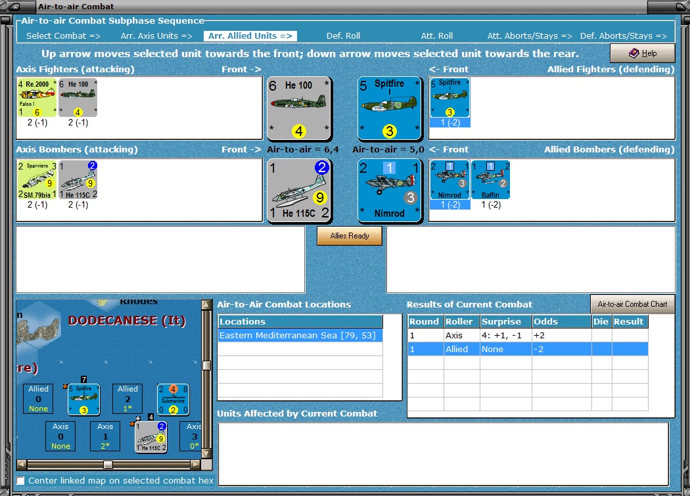Click the Submarine counter on the mini map

173,399
